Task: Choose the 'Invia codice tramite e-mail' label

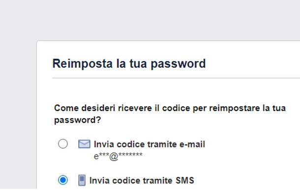Action: (x=150, y=144)
